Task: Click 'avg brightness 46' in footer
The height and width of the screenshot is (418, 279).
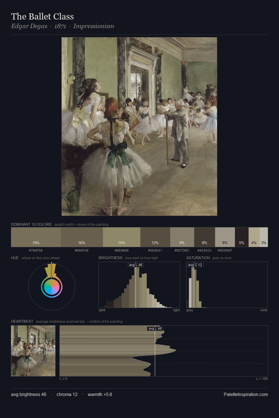Action: pyautogui.click(x=29, y=394)
